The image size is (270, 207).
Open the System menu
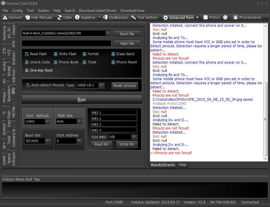[x=44, y=11]
